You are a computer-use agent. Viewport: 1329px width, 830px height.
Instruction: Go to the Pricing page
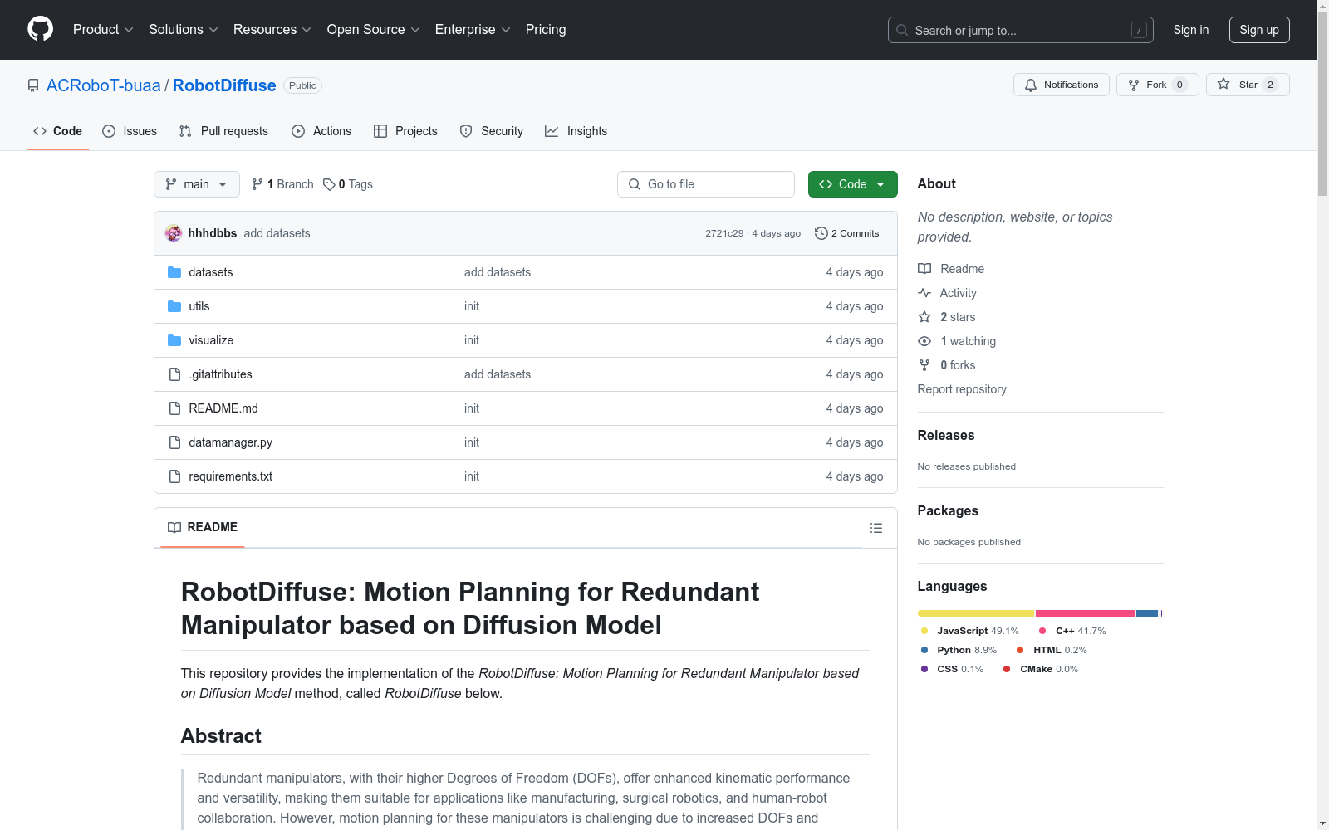(546, 30)
